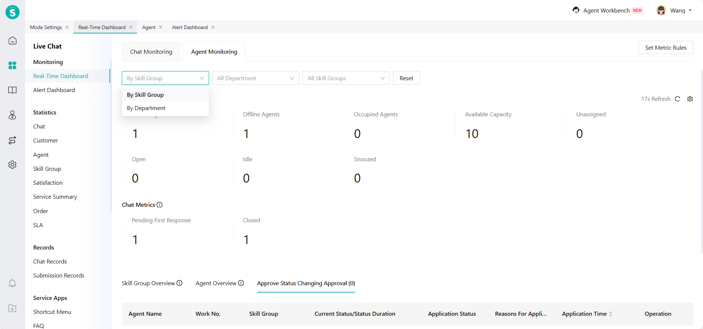Switch to Alert Dashboard page tab
703x329 pixels.
(x=190, y=27)
